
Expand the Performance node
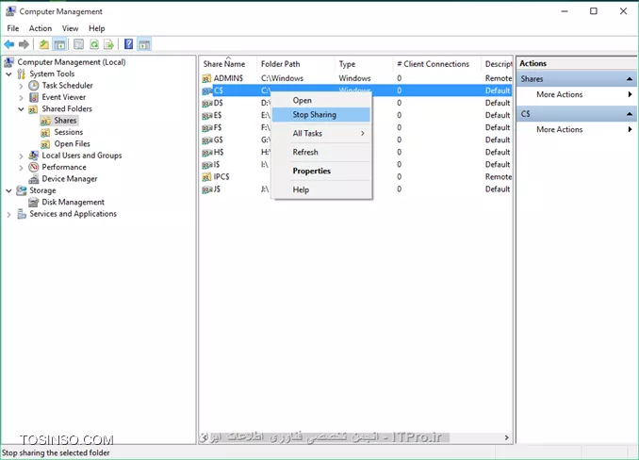pos(21,168)
